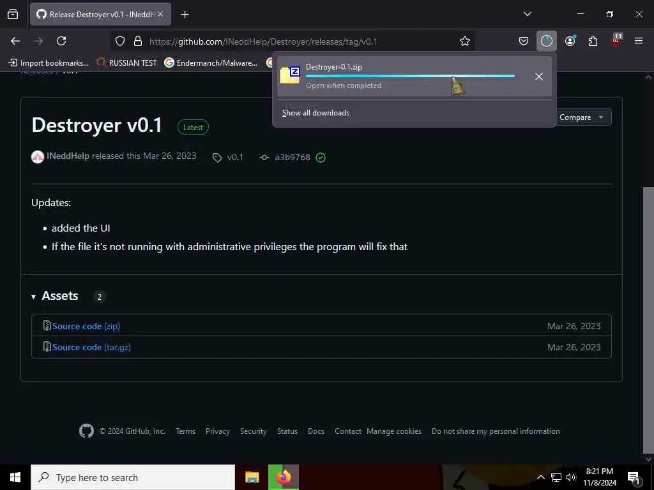Click the Firefox taskbar icon
The width and height of the screenshot is (654, 490).
tap(284, 477)
